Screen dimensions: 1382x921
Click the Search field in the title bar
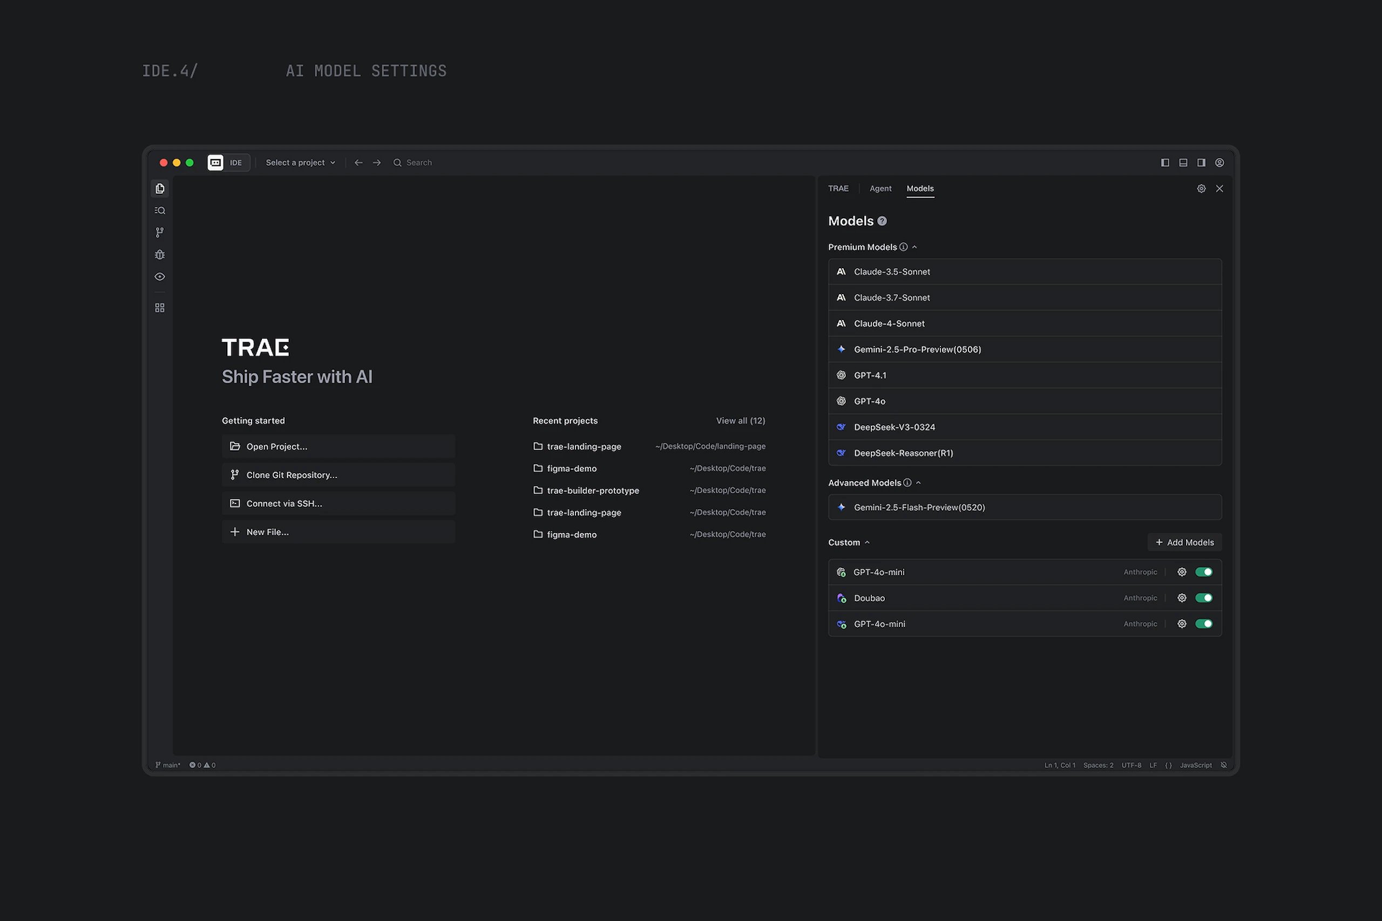(413, 163)
